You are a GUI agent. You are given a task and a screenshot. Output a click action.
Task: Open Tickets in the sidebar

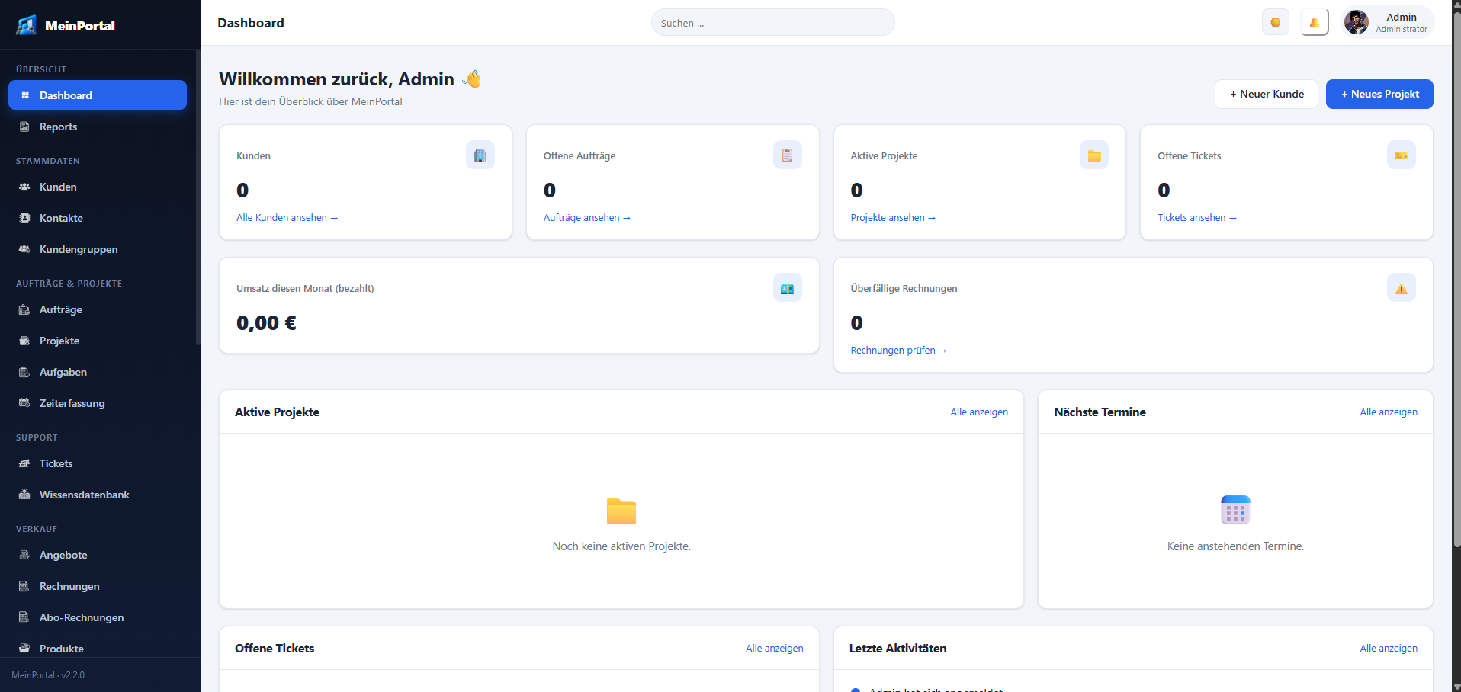(x=98, y=463)
